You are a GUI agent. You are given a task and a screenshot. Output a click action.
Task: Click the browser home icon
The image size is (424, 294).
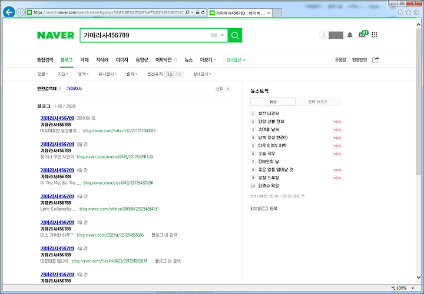coord(400,12)
